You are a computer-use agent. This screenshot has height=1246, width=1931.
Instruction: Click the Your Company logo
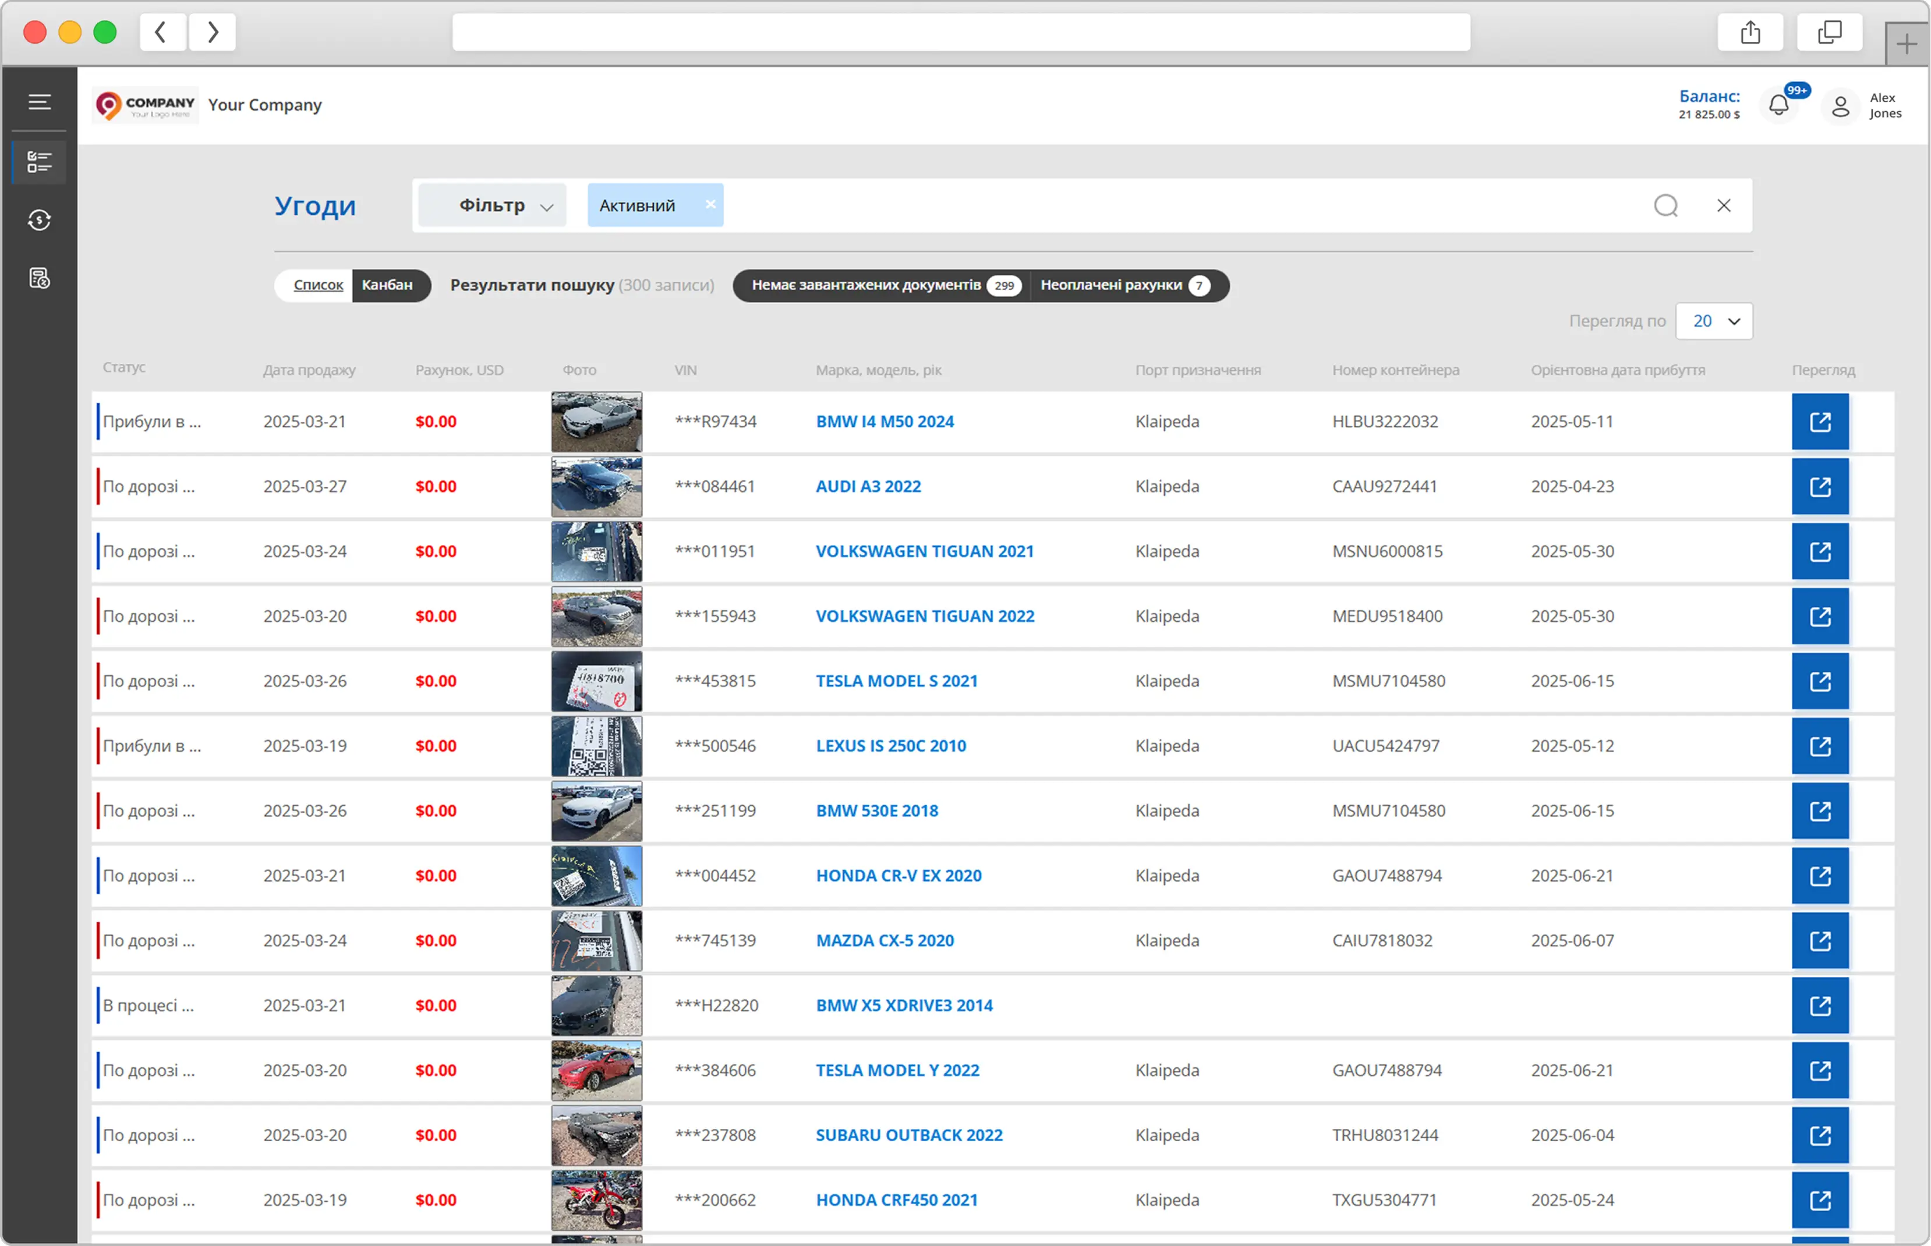click(145, 105)
